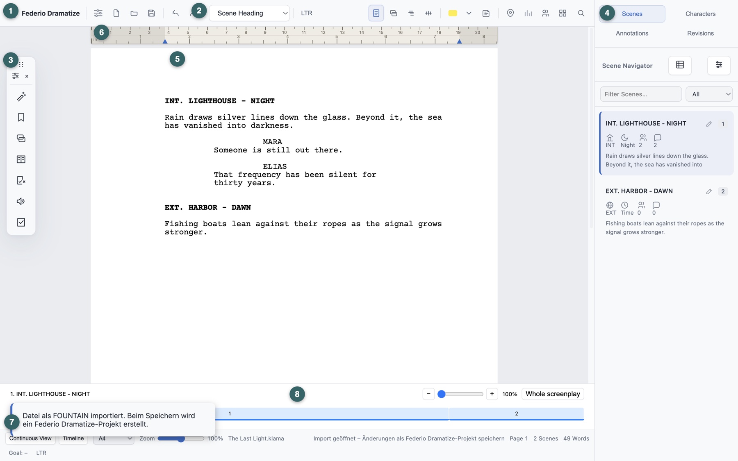The width and height of the screenshot is (738, 461).
Task: Toggle Continuous View in the status bar
Action: 30,438
